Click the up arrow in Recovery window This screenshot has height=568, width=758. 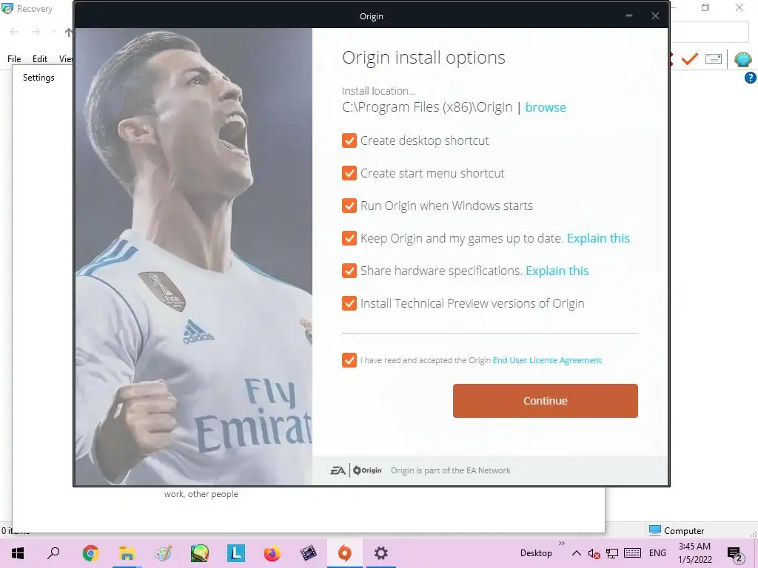tap(68, 33)
